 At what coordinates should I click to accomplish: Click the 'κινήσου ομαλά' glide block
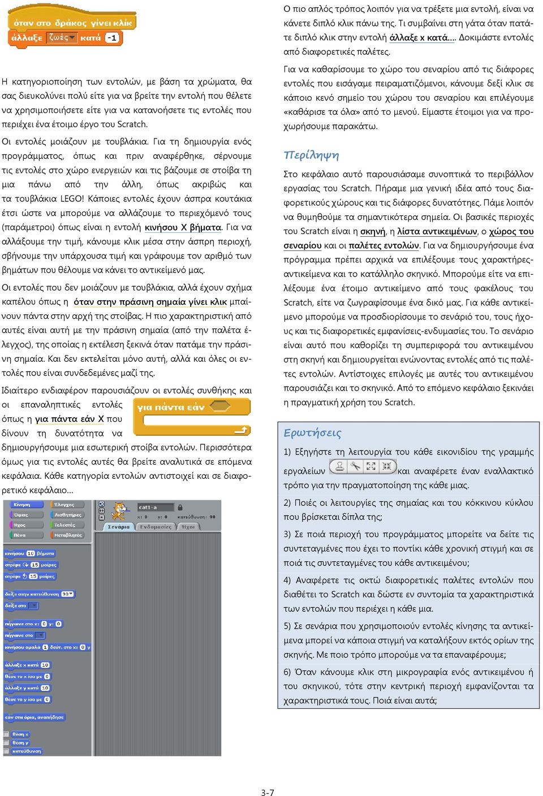48,647
